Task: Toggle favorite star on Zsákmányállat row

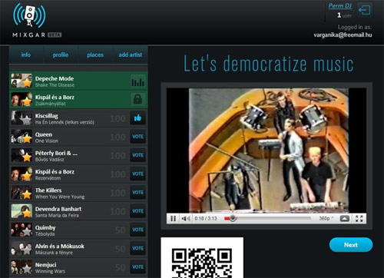Action: [x=27, y=101]
